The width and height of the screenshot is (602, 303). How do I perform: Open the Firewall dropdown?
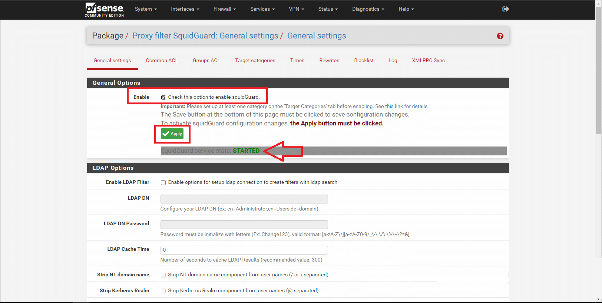coord(225,9)
